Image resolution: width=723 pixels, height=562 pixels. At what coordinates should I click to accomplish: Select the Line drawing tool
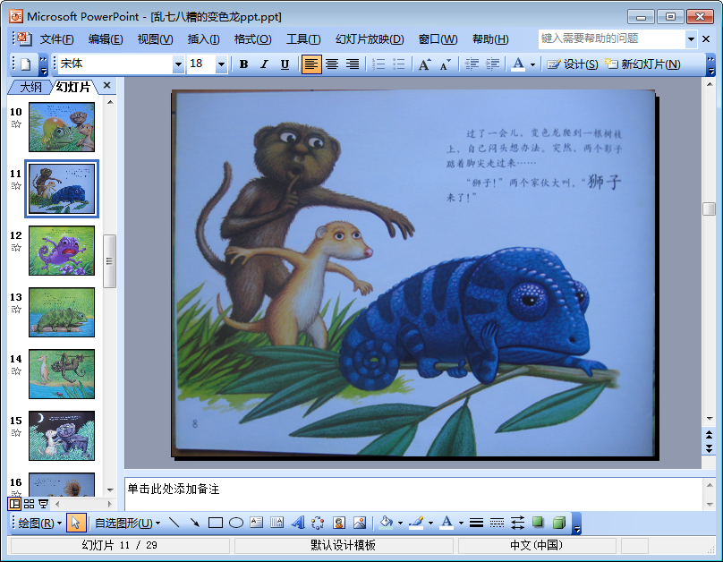coord(174,523)
